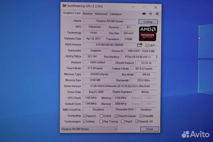Screen dimensions: 213x142
Task: Click the ROPs/TMUs value 32 / 144
Action: (92, 57)
